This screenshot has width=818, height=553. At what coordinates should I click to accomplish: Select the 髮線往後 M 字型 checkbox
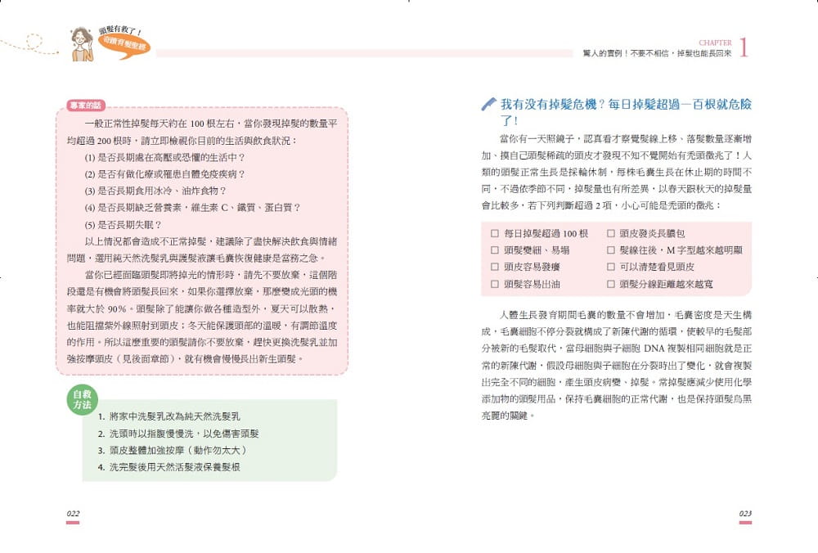pyautogui.click(x=610, y=250)
